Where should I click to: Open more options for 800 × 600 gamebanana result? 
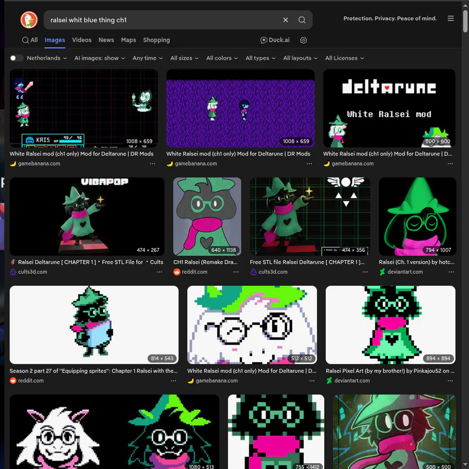pos(450,163)
